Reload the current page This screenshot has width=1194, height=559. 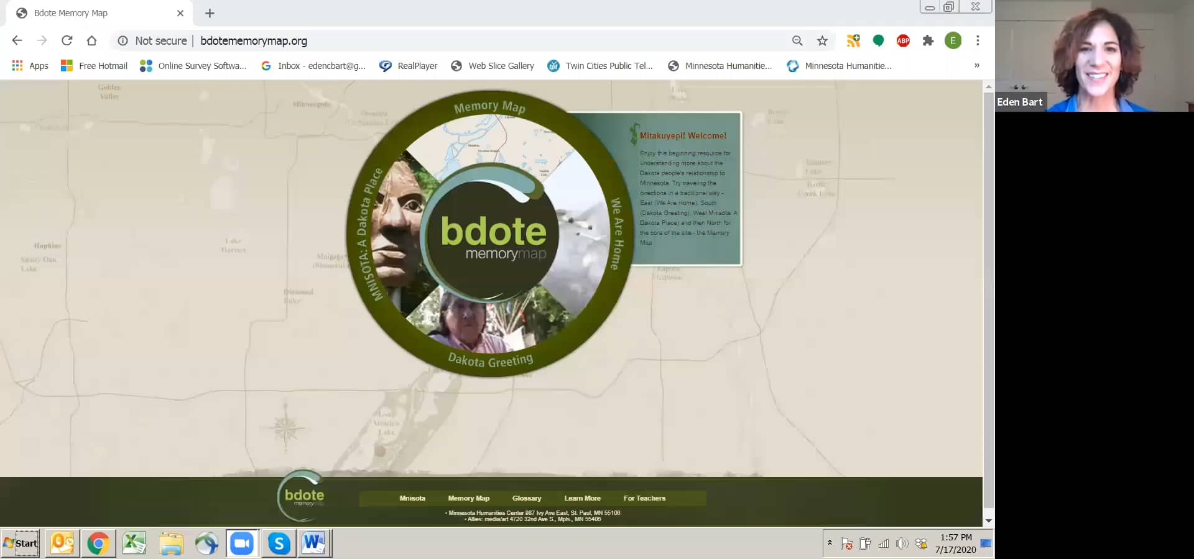[x=67, y=40]
